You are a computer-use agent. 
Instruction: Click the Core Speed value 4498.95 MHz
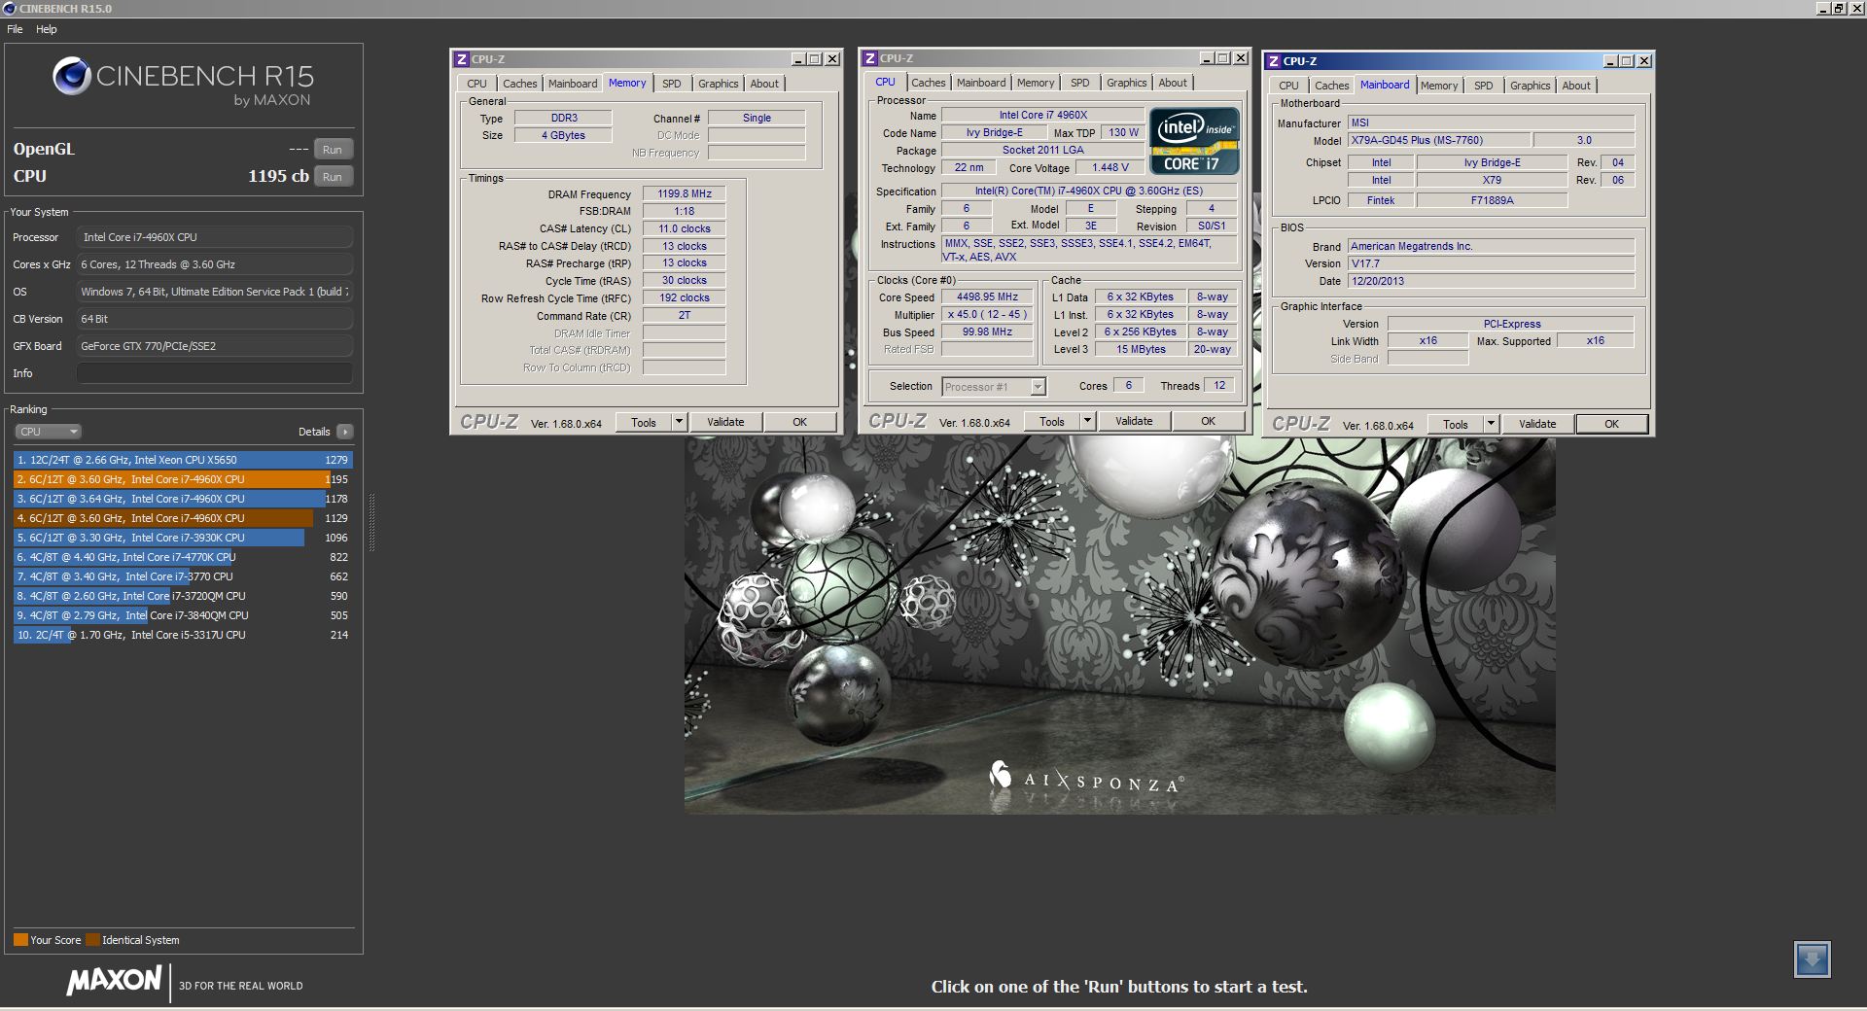987,297
